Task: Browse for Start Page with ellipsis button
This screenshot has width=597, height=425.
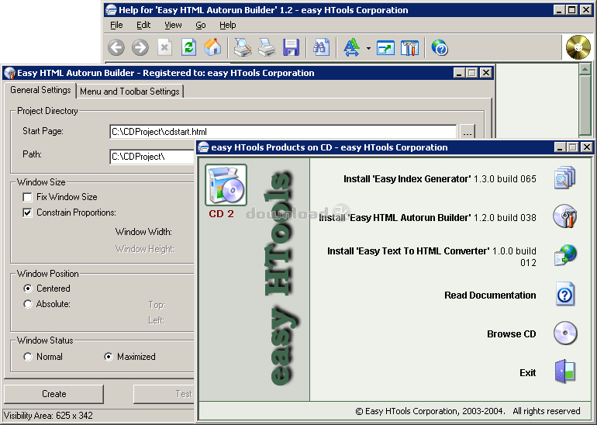Action: (x=468, y=132)
